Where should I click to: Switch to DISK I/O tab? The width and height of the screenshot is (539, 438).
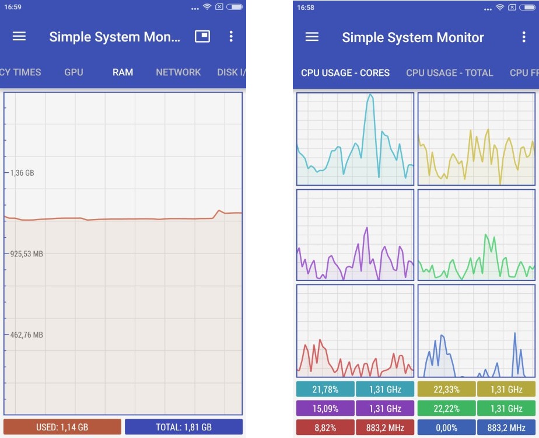click(x=232, y=72)
